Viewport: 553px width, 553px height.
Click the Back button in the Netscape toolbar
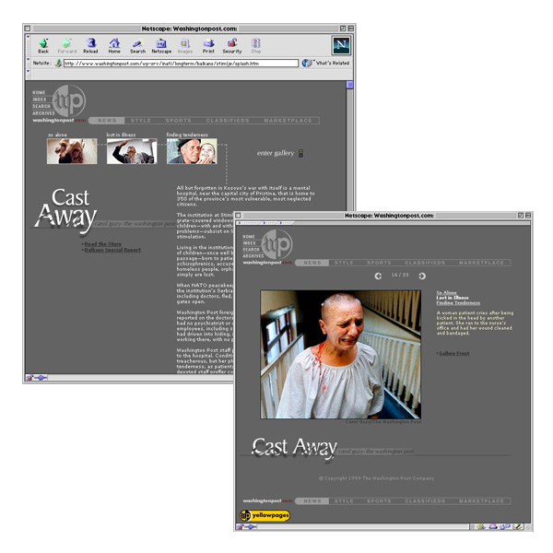pyautogui.click(x=43, y=46)
